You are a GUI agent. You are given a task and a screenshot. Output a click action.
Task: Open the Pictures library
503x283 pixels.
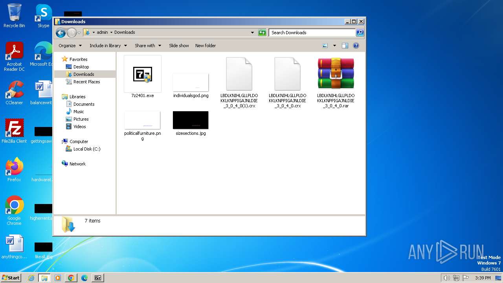click(x=81, y=119)
